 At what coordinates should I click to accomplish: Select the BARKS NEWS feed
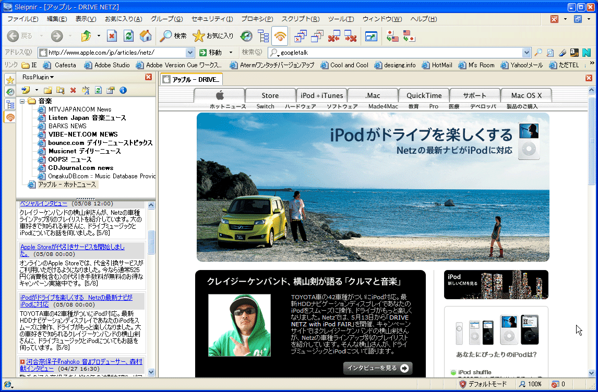[67, 126]
